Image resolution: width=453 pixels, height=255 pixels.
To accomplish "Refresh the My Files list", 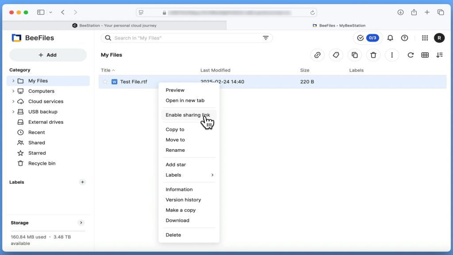I will click(411, 55).
